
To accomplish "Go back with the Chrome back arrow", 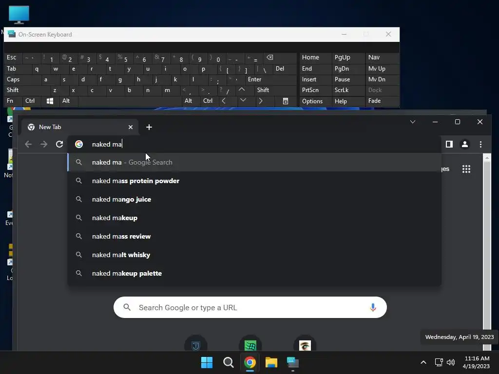I will [x=28, y=144].
